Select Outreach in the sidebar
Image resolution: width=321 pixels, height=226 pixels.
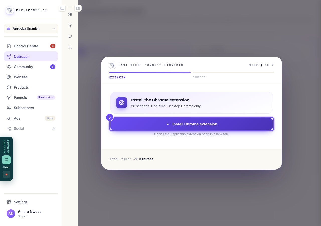[31, 56]
